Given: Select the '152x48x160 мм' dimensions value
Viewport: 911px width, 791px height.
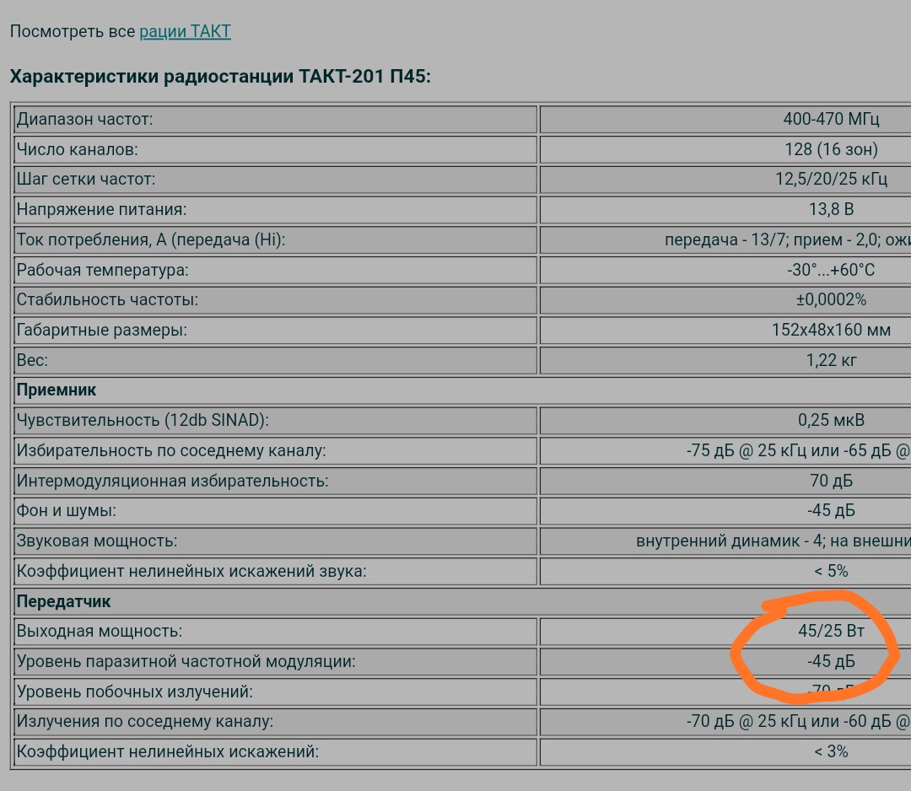Looking at the screenshot, I should [x=831, y=330].
